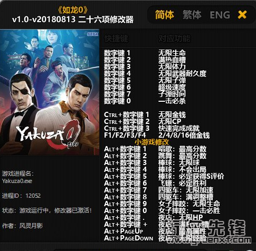Close the trainer with yellow X
The image size is (256, 251).
[x=242, y=15]
